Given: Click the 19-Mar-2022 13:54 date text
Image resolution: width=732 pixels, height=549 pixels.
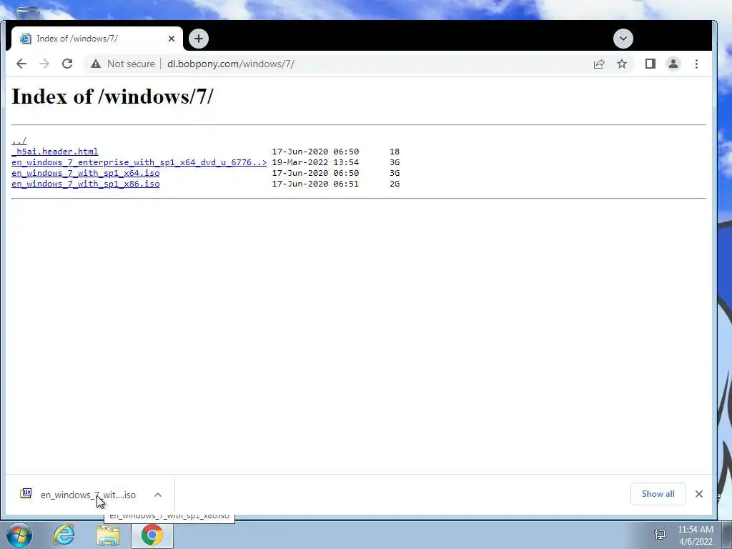Looking at the screenshot, I should (x=315, y=162).
